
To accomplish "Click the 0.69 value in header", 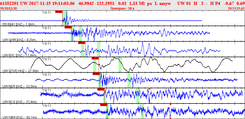I will 240,3.
